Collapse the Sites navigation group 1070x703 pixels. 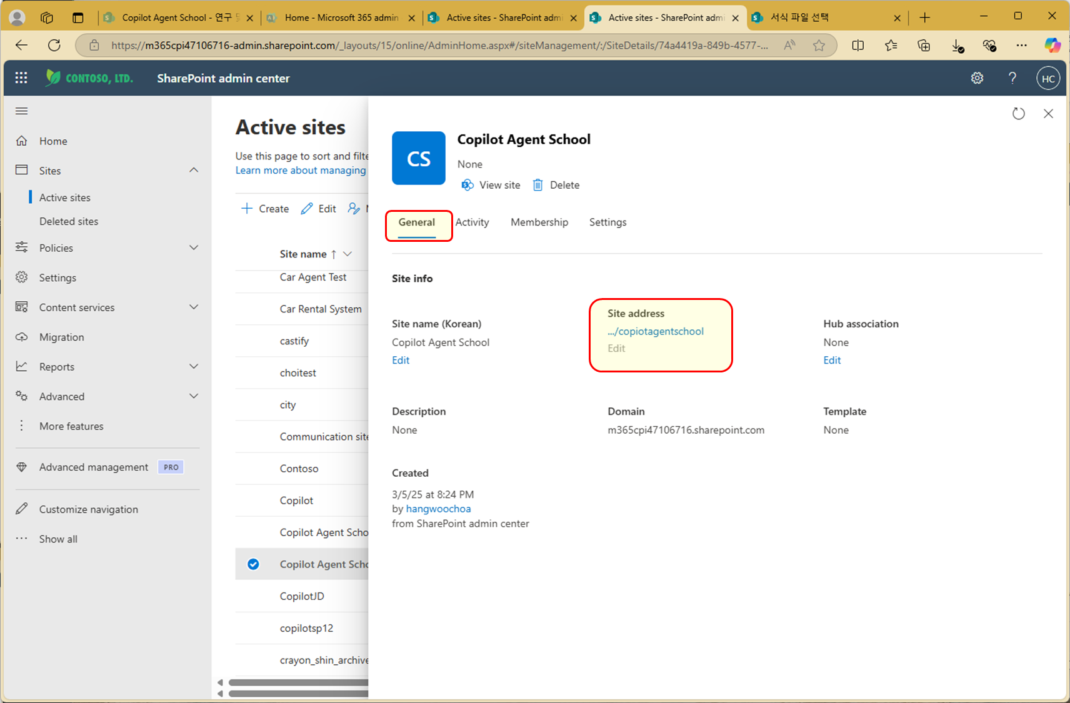coord(194,171)
